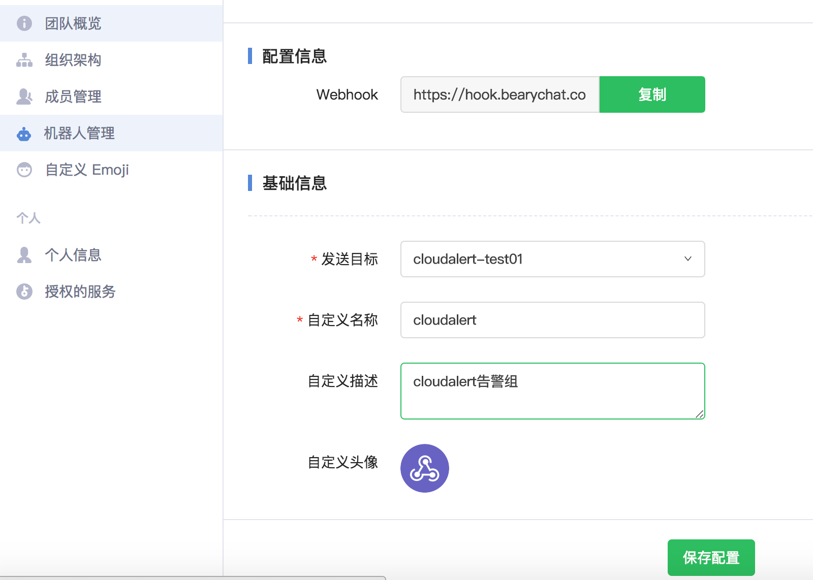The height and width of the screenshot is (580, 813).
Task: Click the 保存配置 button
Action: (x=711, y=558)
